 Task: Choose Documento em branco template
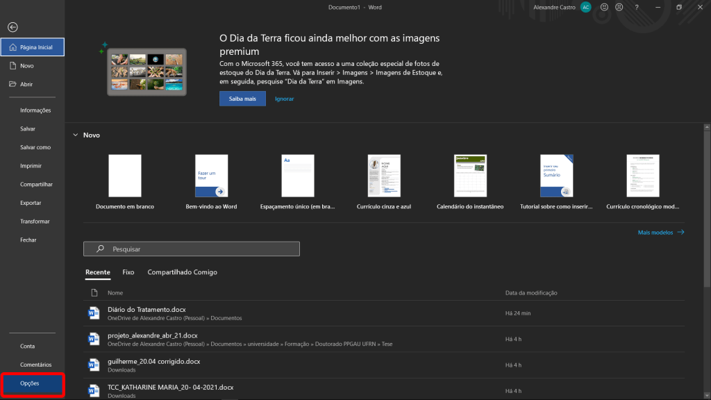coord(125,176)
